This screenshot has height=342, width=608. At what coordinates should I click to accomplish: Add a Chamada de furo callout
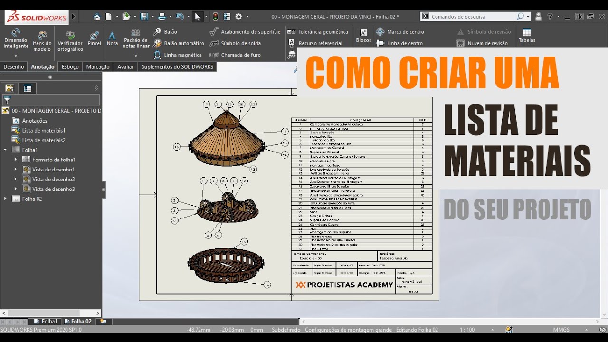point(235,55)
